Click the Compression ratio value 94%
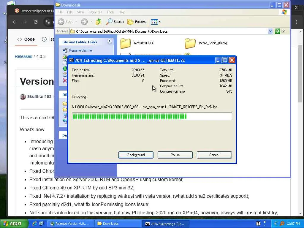 229,91
